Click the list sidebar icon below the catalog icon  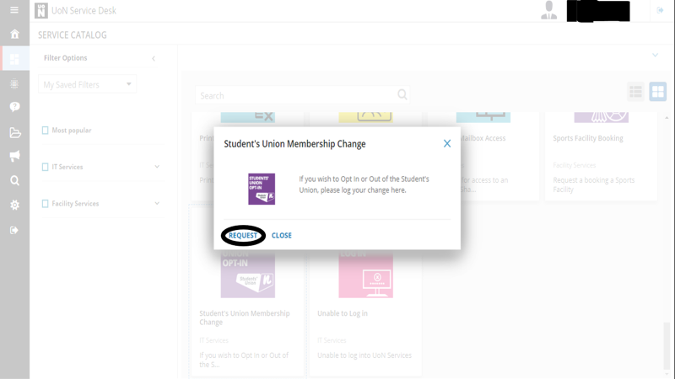pyautogui.click(x=14, y=83)
